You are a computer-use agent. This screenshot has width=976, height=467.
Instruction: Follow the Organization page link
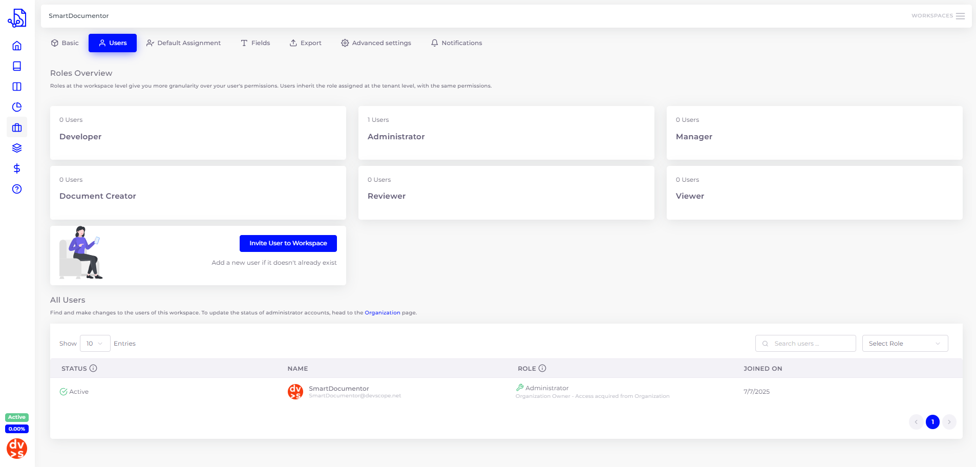[x=382, y=313]
